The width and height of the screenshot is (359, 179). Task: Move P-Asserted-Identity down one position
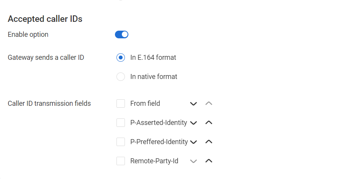(x=193, y=123)
